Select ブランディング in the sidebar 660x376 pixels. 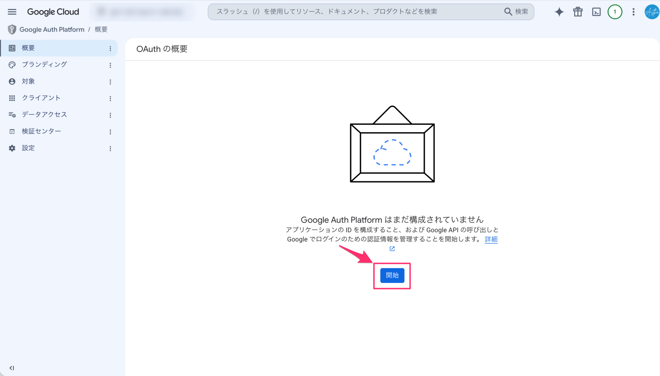[59, 65]
